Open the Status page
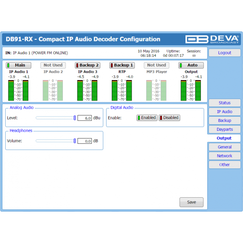Screen dimensions: 243x243 224,103
